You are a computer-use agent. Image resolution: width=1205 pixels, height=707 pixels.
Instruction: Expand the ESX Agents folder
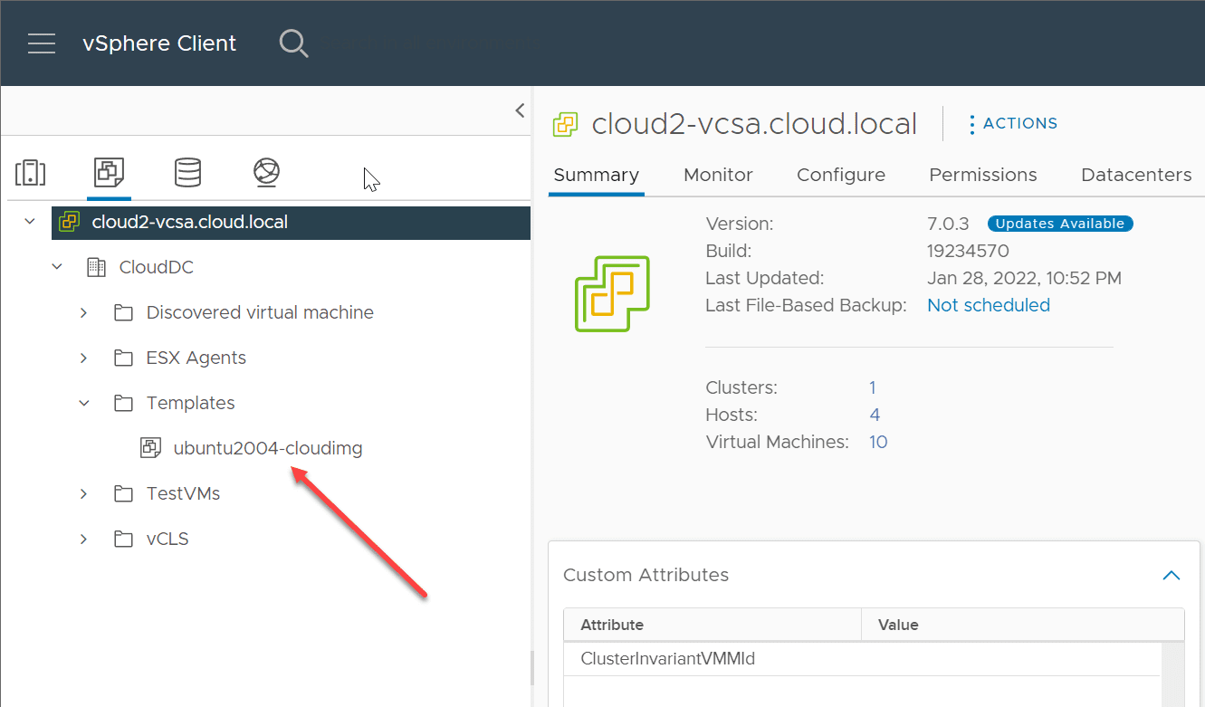coord(83,358)
